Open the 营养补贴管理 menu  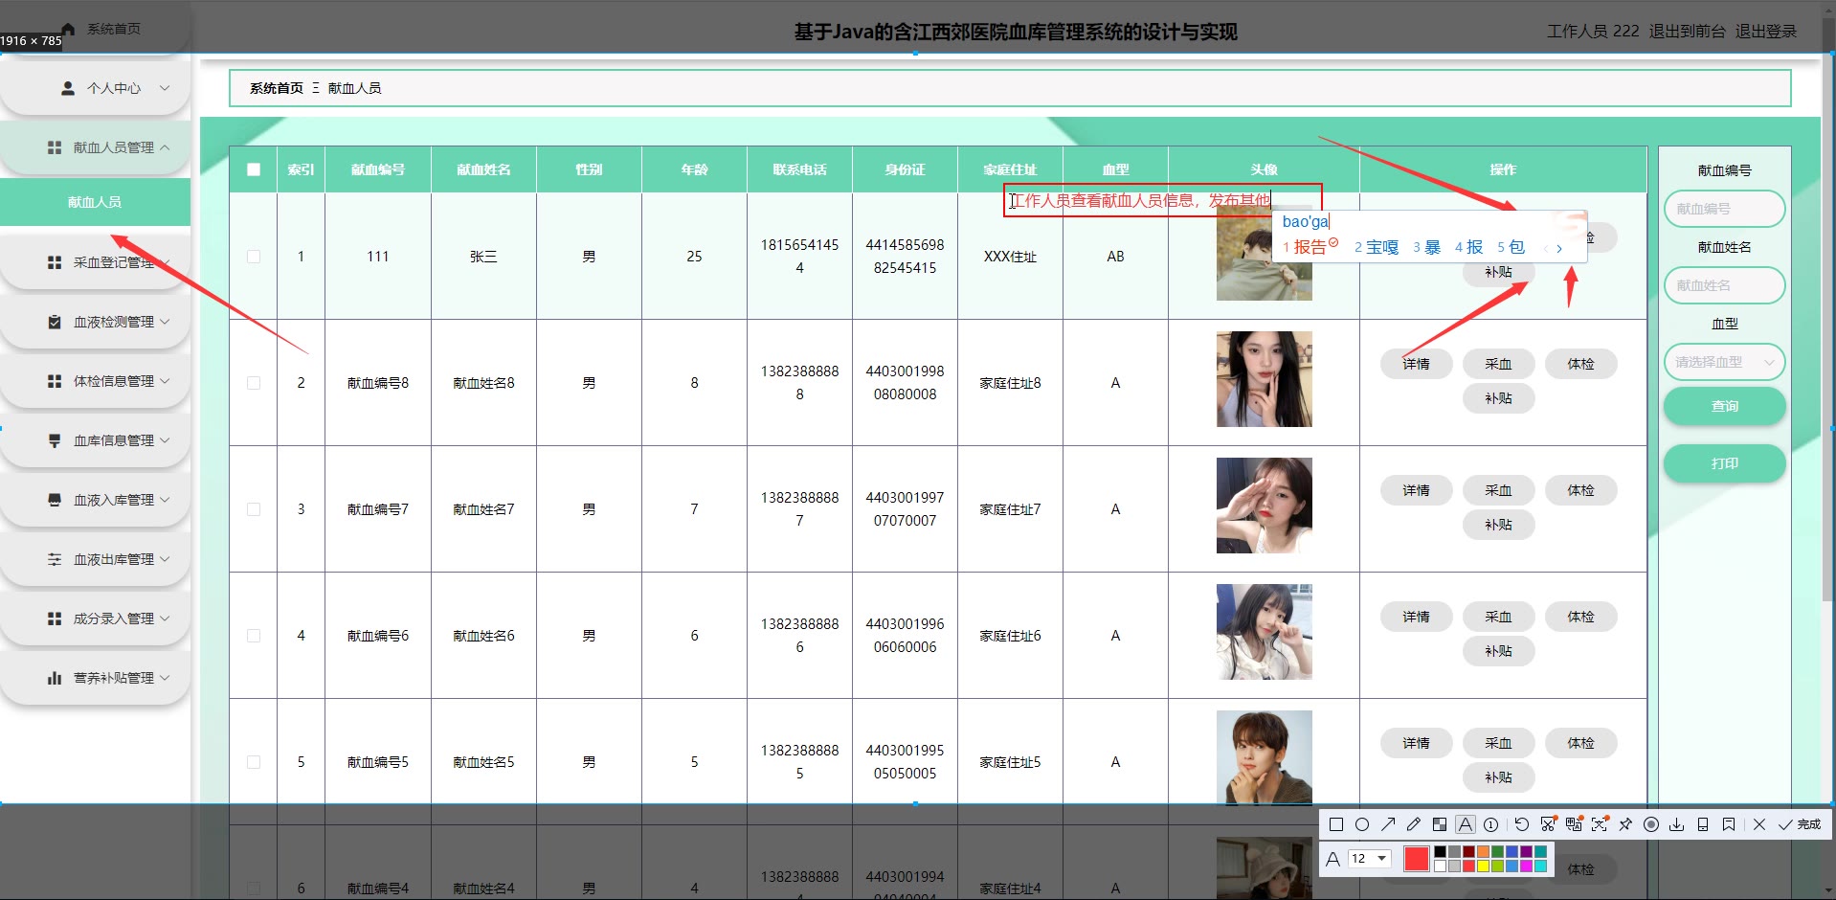click(95, 678)
